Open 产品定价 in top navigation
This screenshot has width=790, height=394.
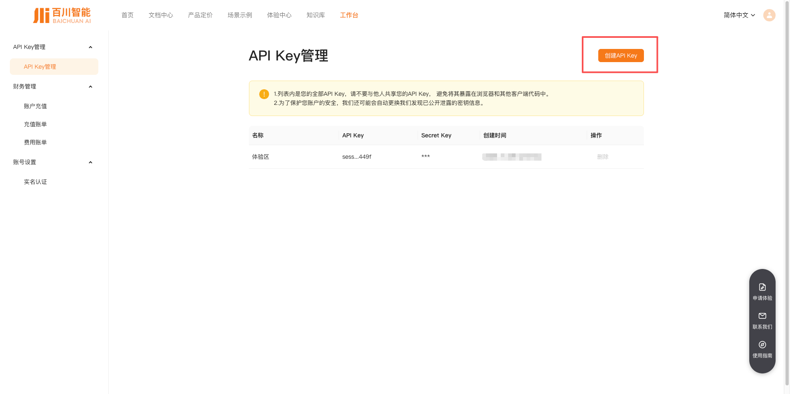tap(200, 15)
